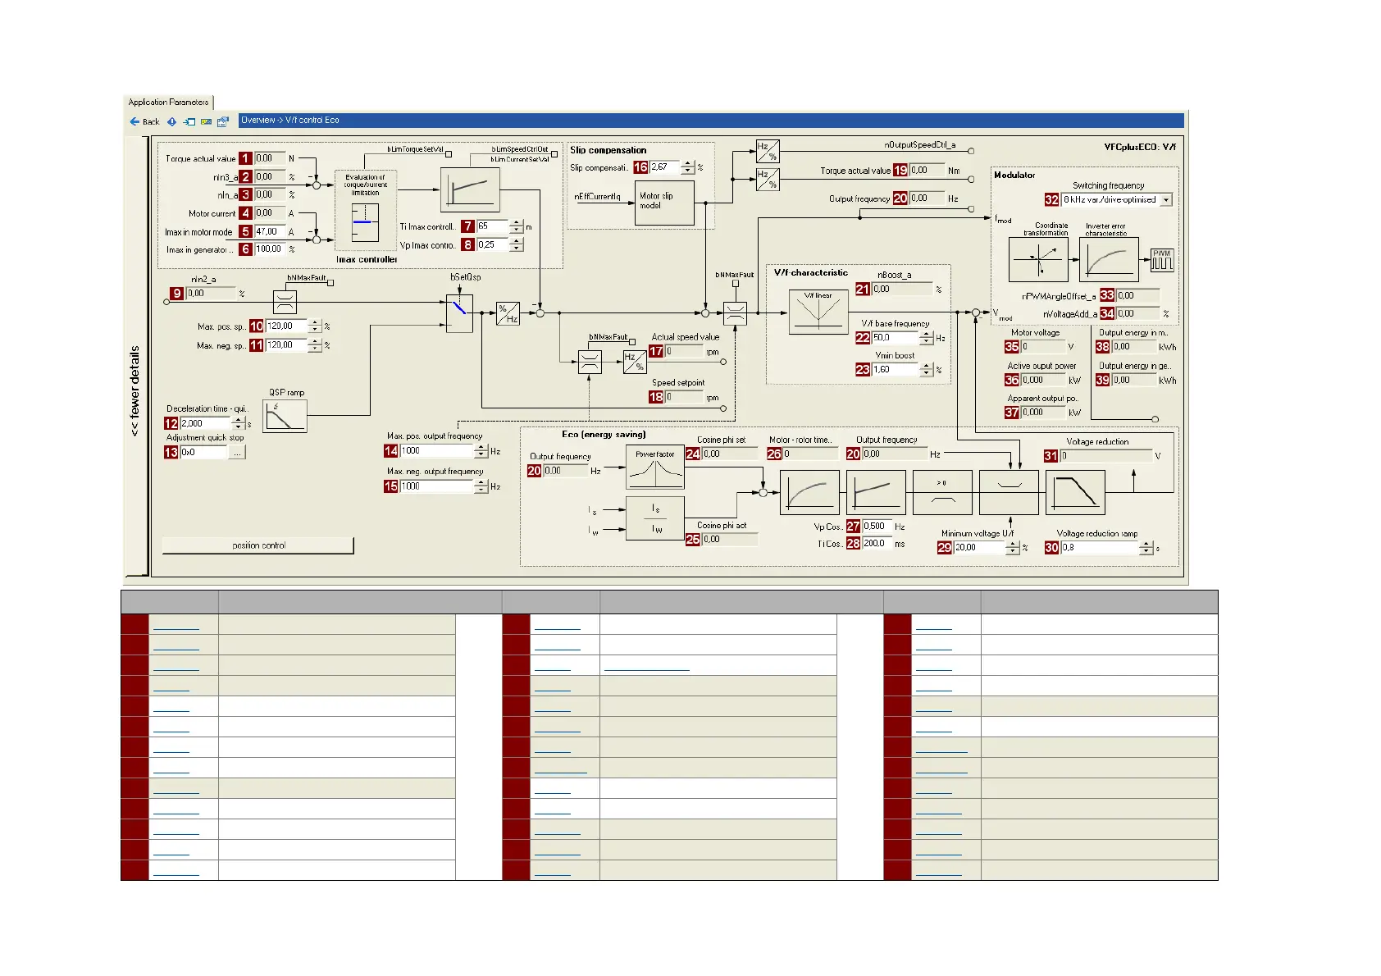The height and width of the screenshot is (976, 1381).
Task: Click the Imax in motor mode field
Action: (x=270, y=232)
